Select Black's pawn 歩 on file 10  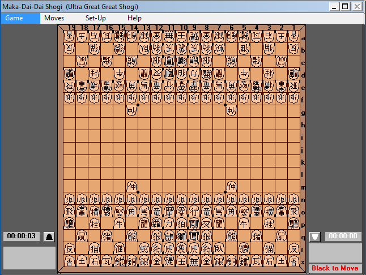tap(182, 199)
